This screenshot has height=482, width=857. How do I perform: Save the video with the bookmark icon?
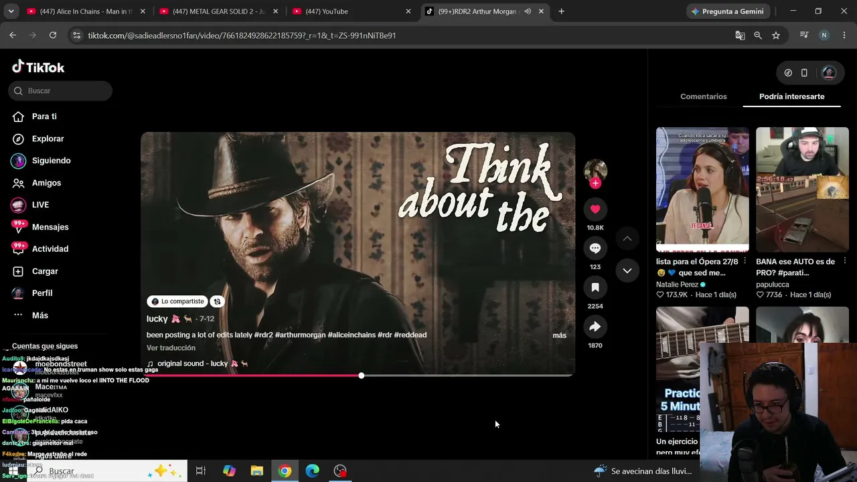coord(595,288)
